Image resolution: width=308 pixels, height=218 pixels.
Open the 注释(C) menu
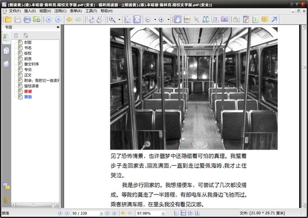point(59,10)
